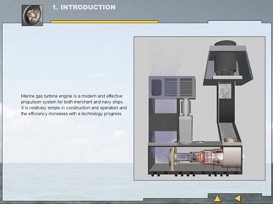Click the wide exhaust funnel hood

[228, 65]
